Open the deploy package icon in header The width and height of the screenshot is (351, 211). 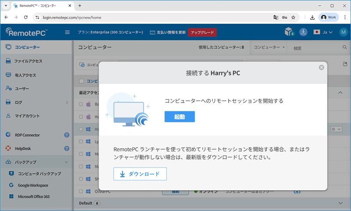[289, 32]
